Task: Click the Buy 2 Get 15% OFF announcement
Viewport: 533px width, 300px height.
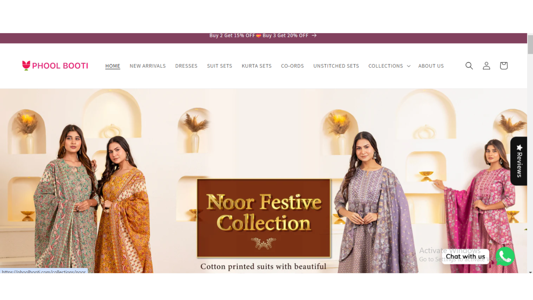Action: (232, 36)
